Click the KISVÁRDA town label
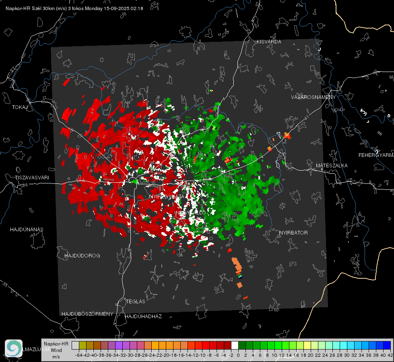394x362 pixels. coord(269,42)
